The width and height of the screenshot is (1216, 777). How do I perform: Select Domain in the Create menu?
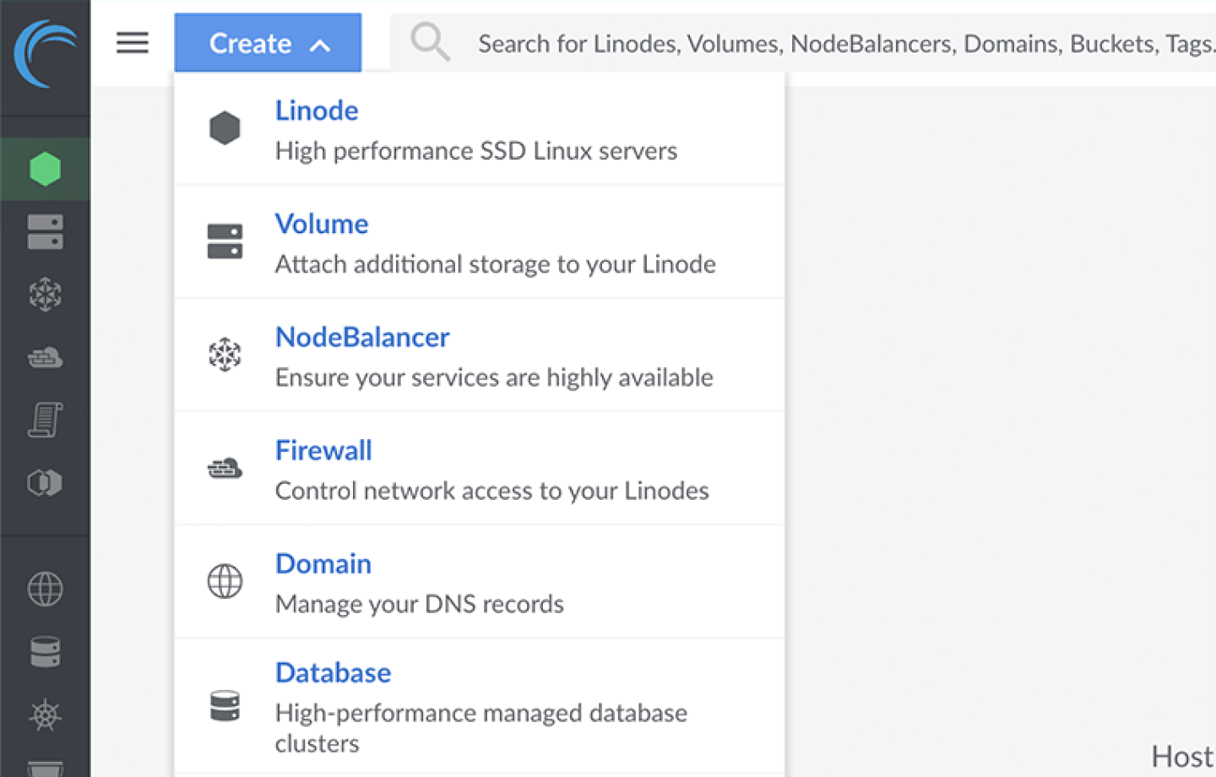click(479, 581)
